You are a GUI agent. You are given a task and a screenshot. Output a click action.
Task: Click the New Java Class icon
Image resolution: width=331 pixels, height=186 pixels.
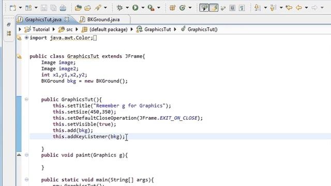click(x=182, y=8)
